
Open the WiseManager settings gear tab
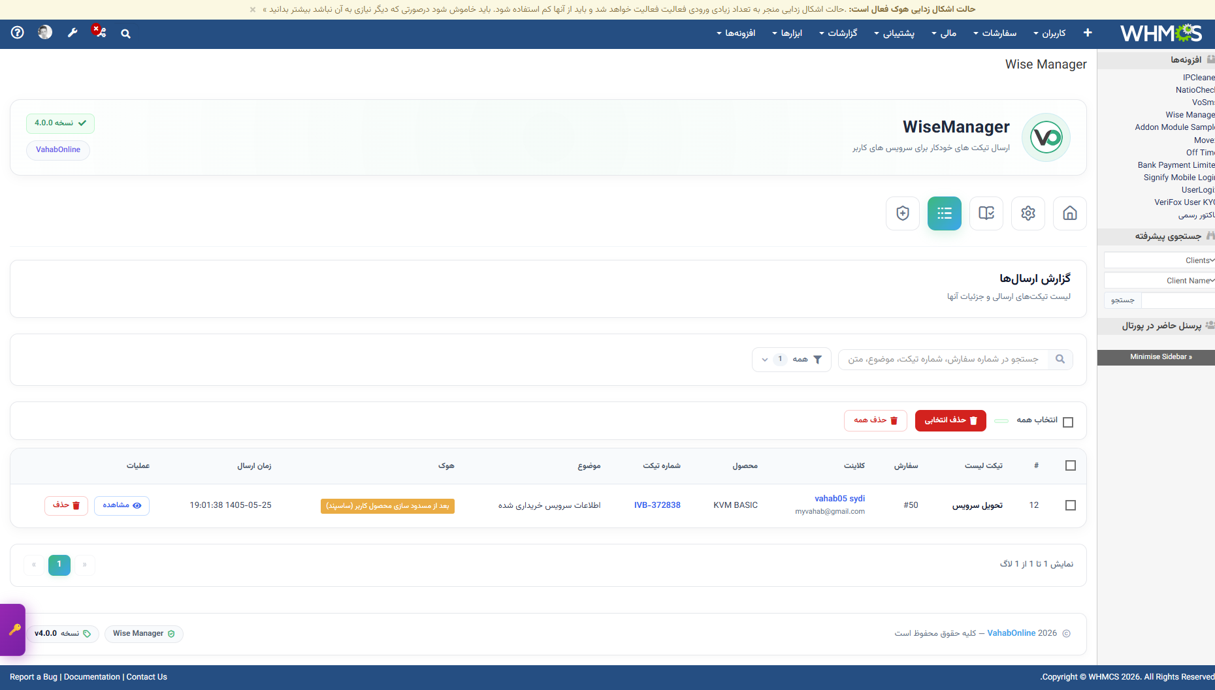1028,213
